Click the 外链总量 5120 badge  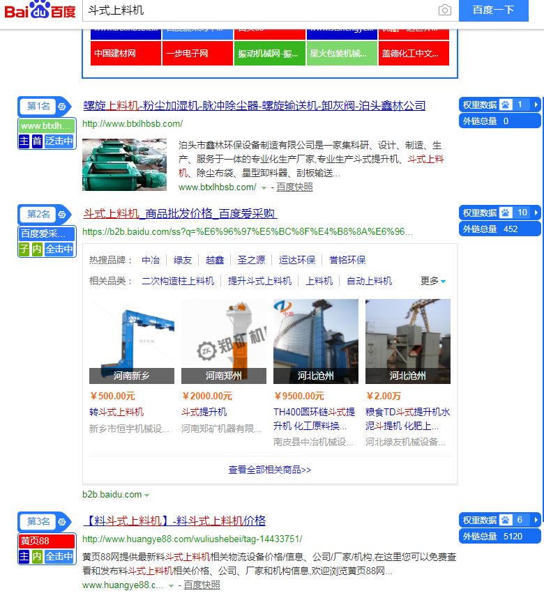tap(499, 537)
